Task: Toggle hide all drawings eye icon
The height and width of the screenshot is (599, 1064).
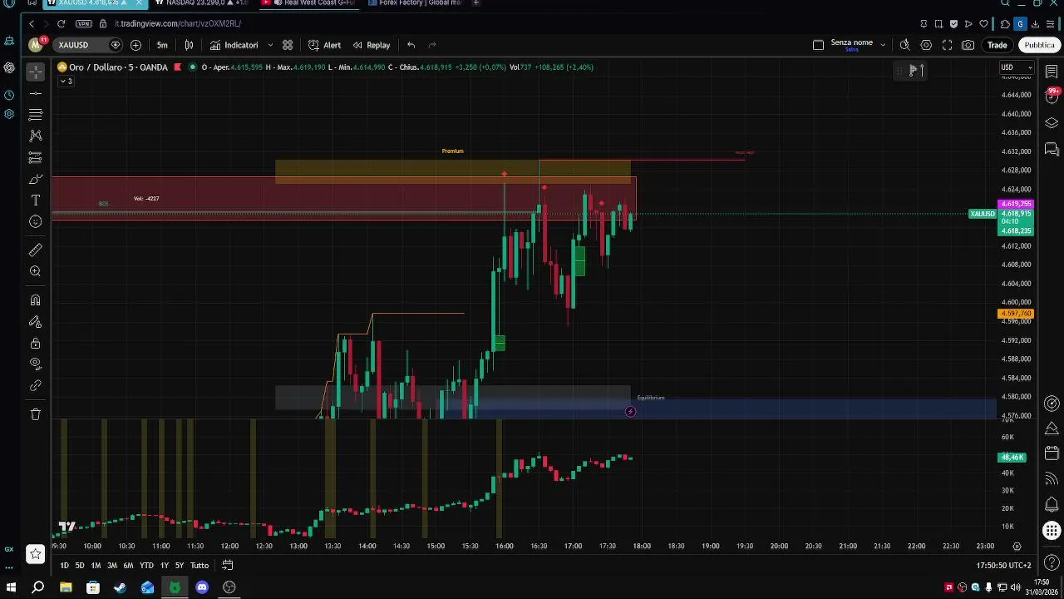Action: pyautogui.click(x=35, y=364)
